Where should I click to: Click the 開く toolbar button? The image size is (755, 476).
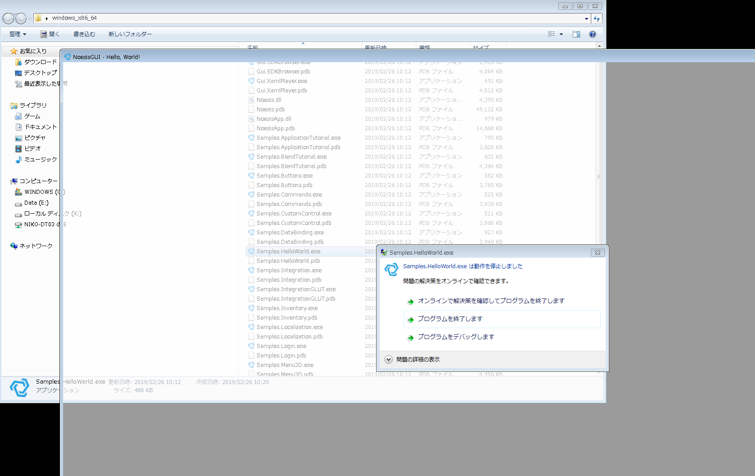50,34
